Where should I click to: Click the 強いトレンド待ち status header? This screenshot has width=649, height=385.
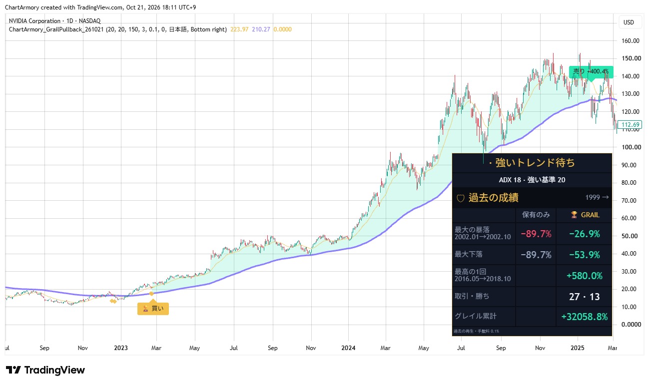click(532, 163)
